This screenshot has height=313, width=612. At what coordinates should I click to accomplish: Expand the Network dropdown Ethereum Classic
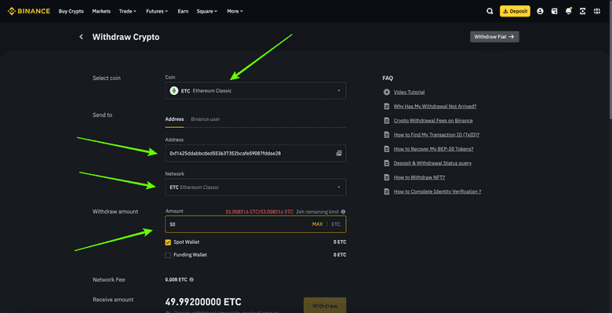point(256,187)
